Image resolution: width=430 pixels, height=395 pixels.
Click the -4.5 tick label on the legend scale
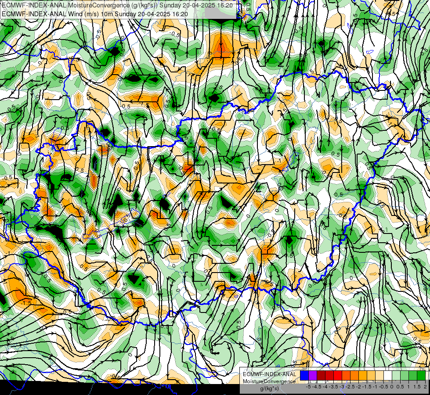(x=317, y=387)
